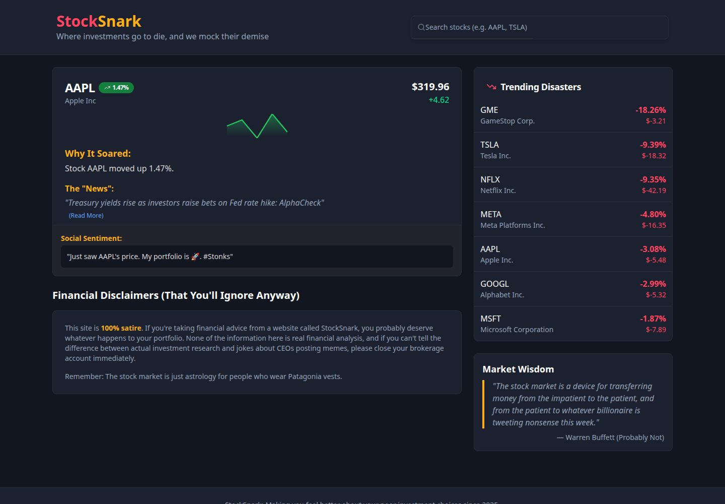Screen dimensions: 725x504
Task: Click the green 1.47% up-trend badge
Action: (x=116, y=88)
